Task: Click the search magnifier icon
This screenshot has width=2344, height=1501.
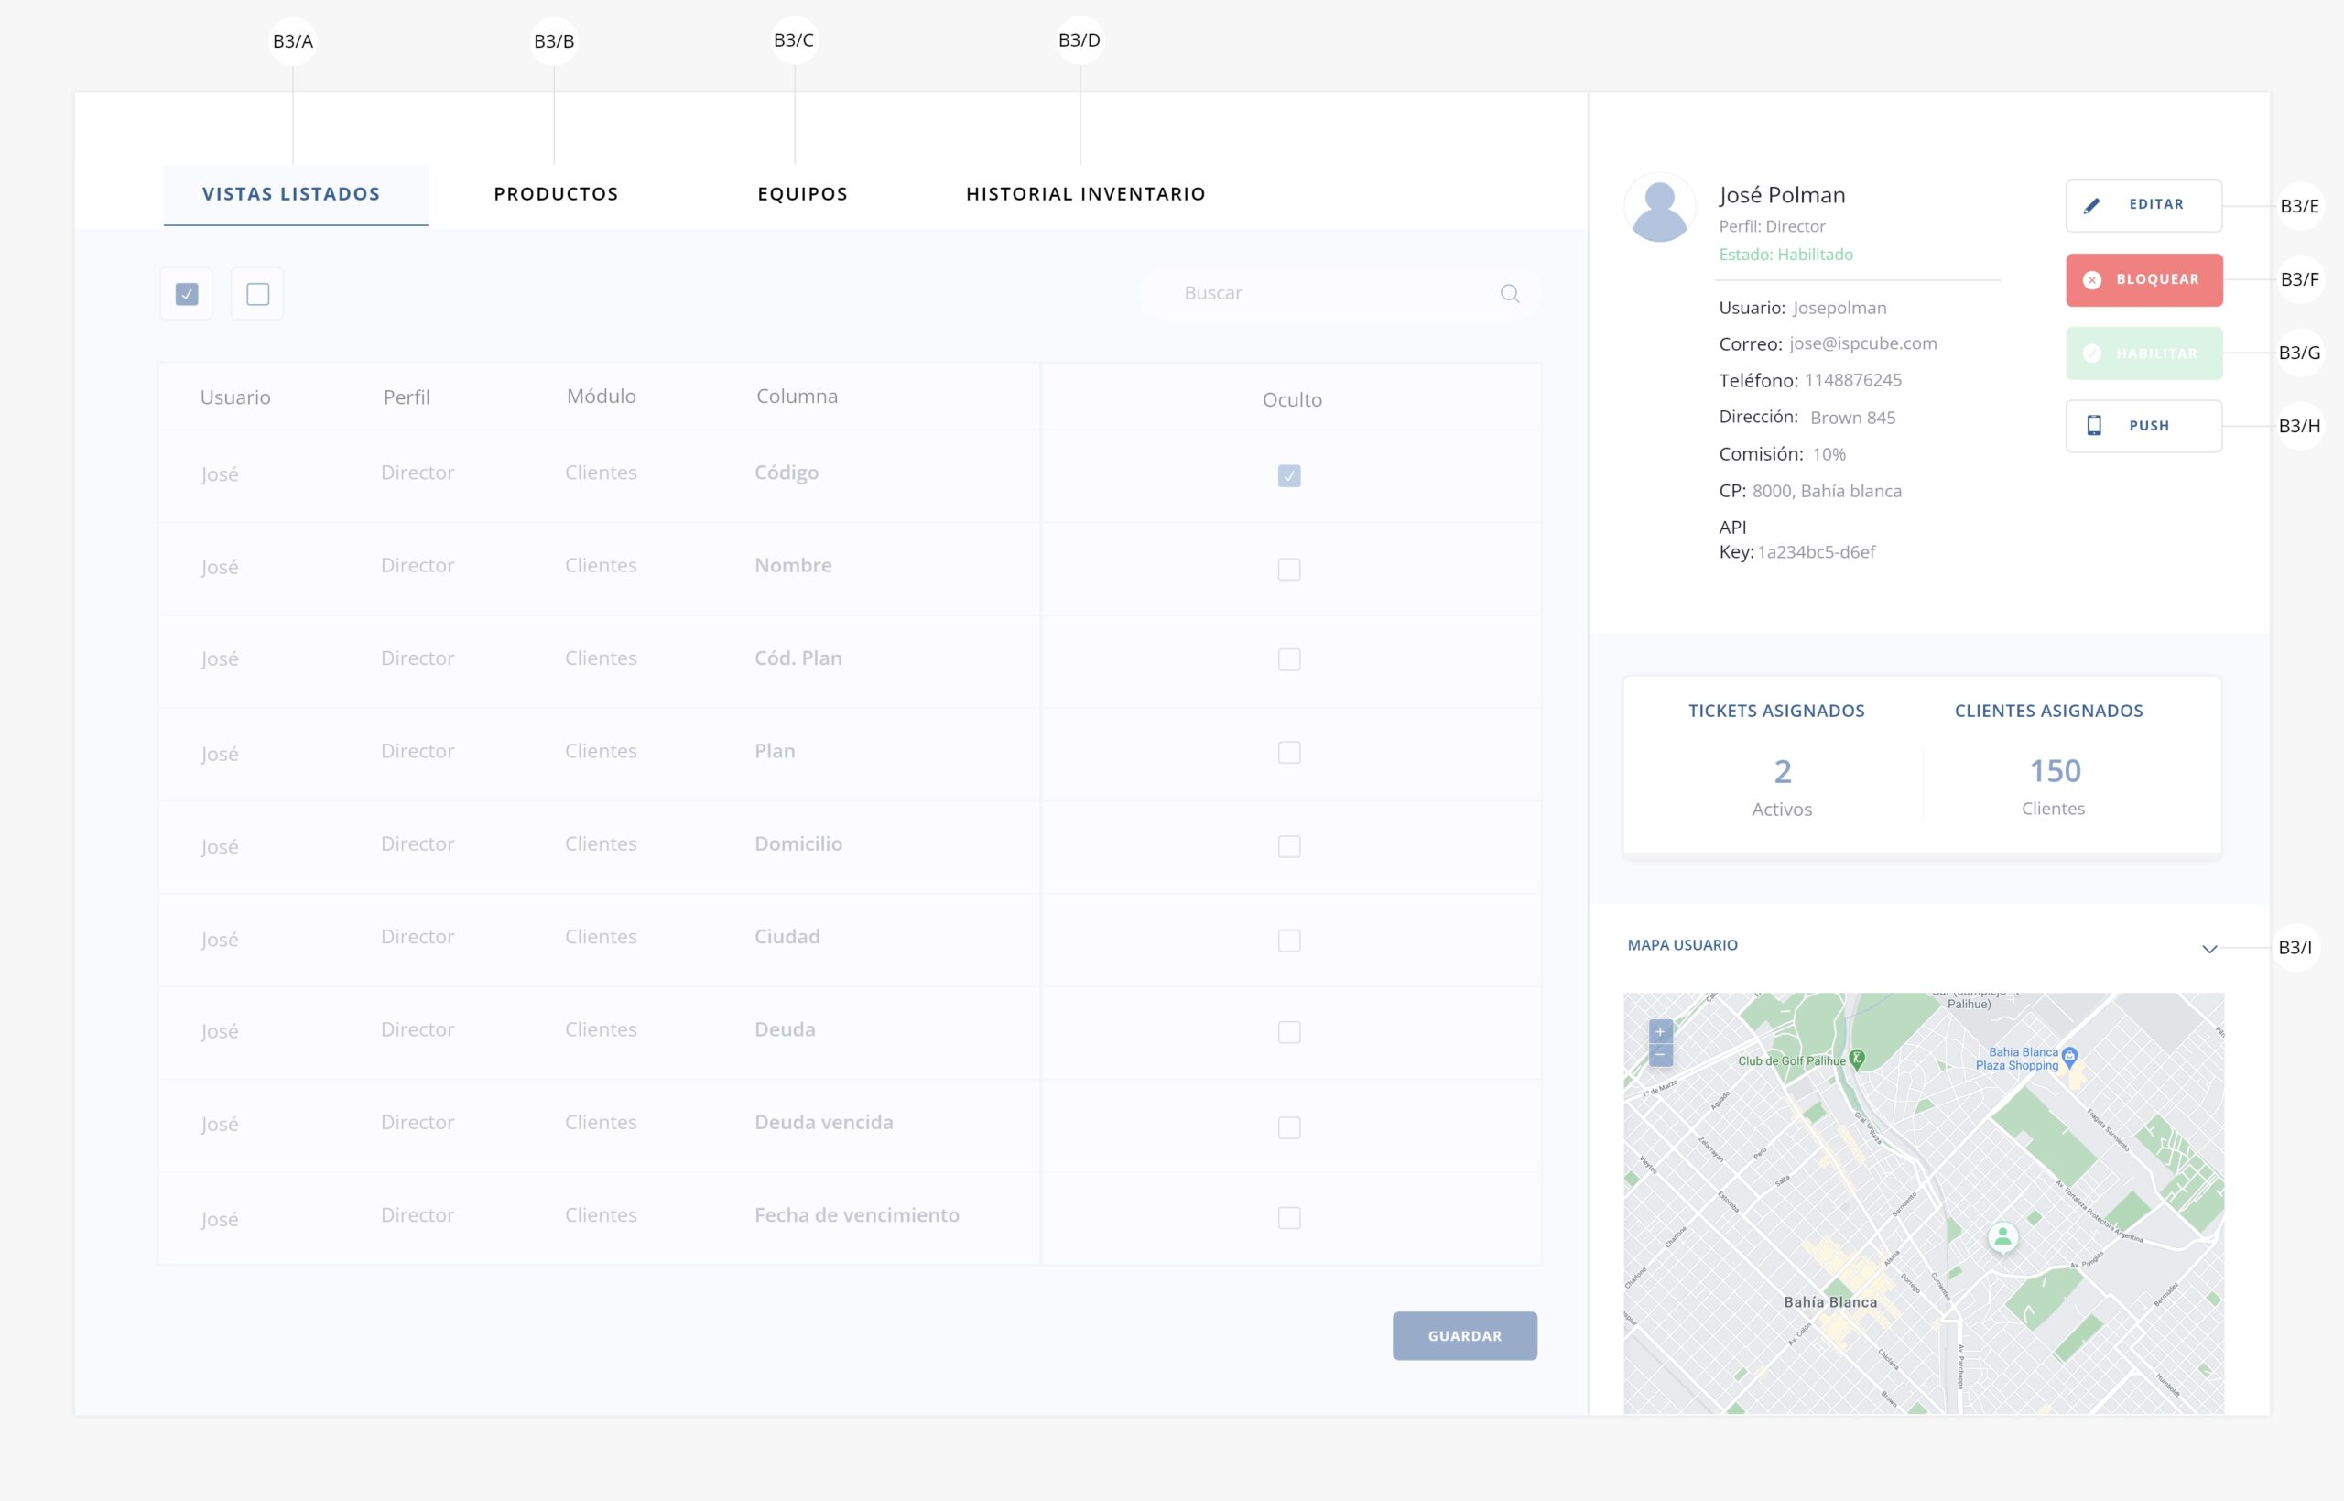Action: point(1509,293)
